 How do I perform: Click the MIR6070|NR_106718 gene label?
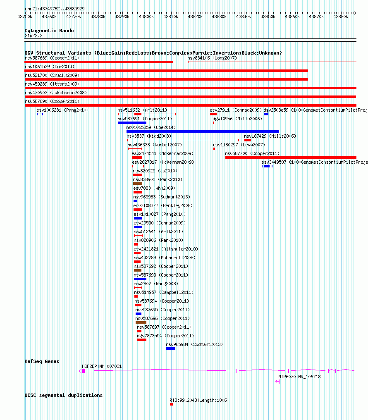pyautogui.click(x=299, y=377)
